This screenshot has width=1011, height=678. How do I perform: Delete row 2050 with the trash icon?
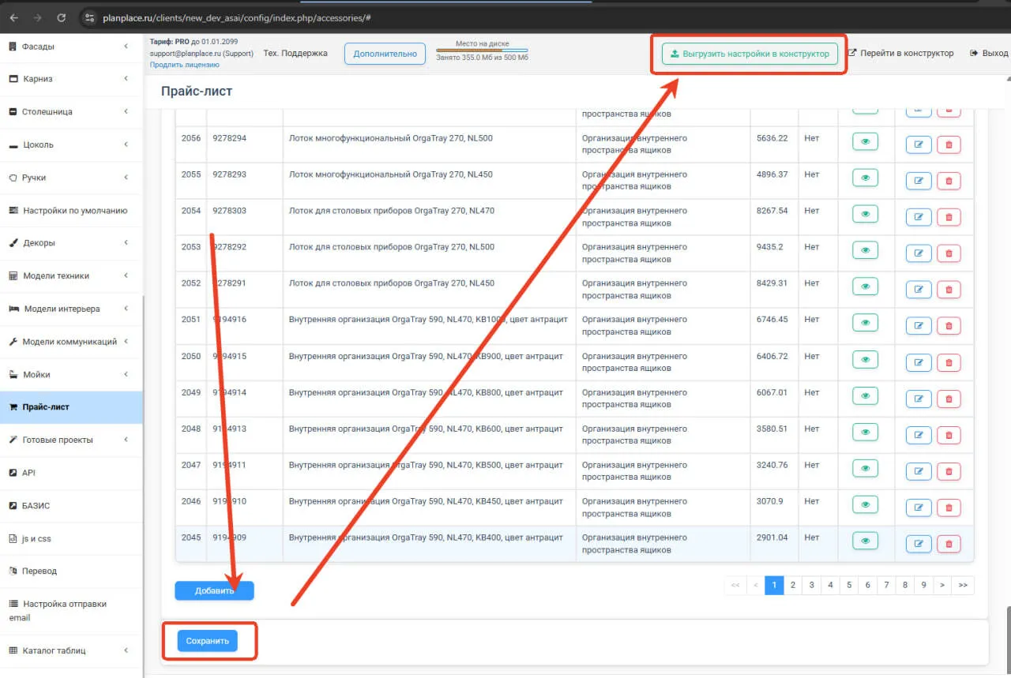coord(949,362)
